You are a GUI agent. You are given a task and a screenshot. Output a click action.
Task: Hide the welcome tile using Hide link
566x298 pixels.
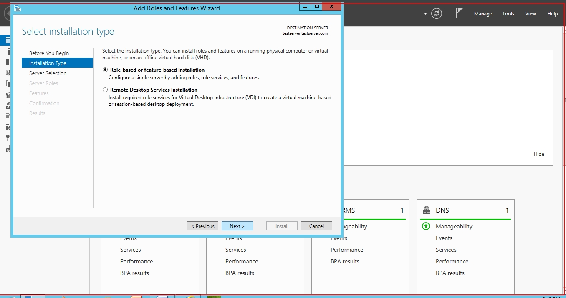pyautogui.click(x=538, y=154)
